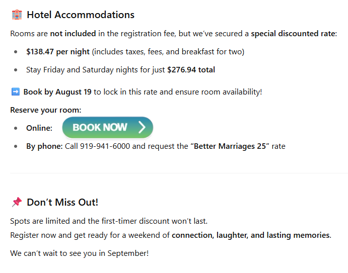Click the By phone label

pyautogui.click(x=44, y=146)
